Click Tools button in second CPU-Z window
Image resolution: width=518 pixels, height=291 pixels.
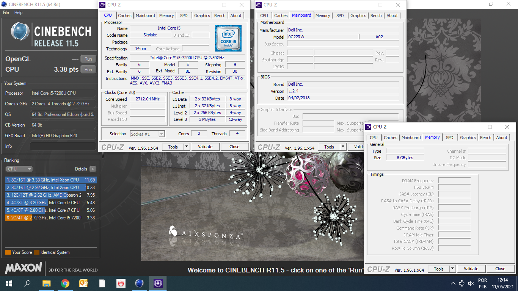[x=329, y=147]
